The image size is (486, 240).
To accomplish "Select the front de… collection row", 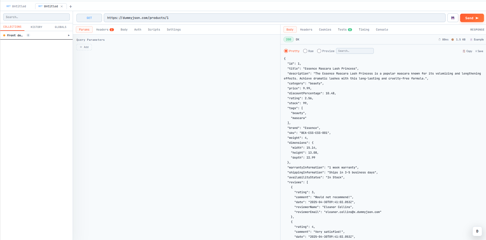I will pyautogui.click(x=36, y=35).
